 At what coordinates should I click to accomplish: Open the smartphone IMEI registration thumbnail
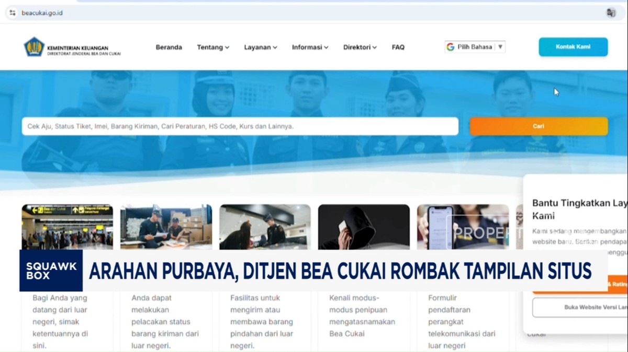point(463,227)
